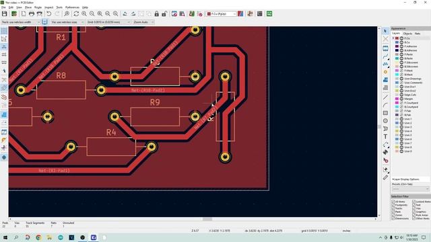
Task: Click the Unlock open padlock icon
Action: click(x=164, y=13)
